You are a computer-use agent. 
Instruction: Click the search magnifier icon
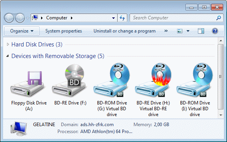[x=218, y=18]
